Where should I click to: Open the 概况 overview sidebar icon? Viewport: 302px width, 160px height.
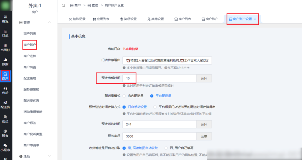(x=5, y=19)
